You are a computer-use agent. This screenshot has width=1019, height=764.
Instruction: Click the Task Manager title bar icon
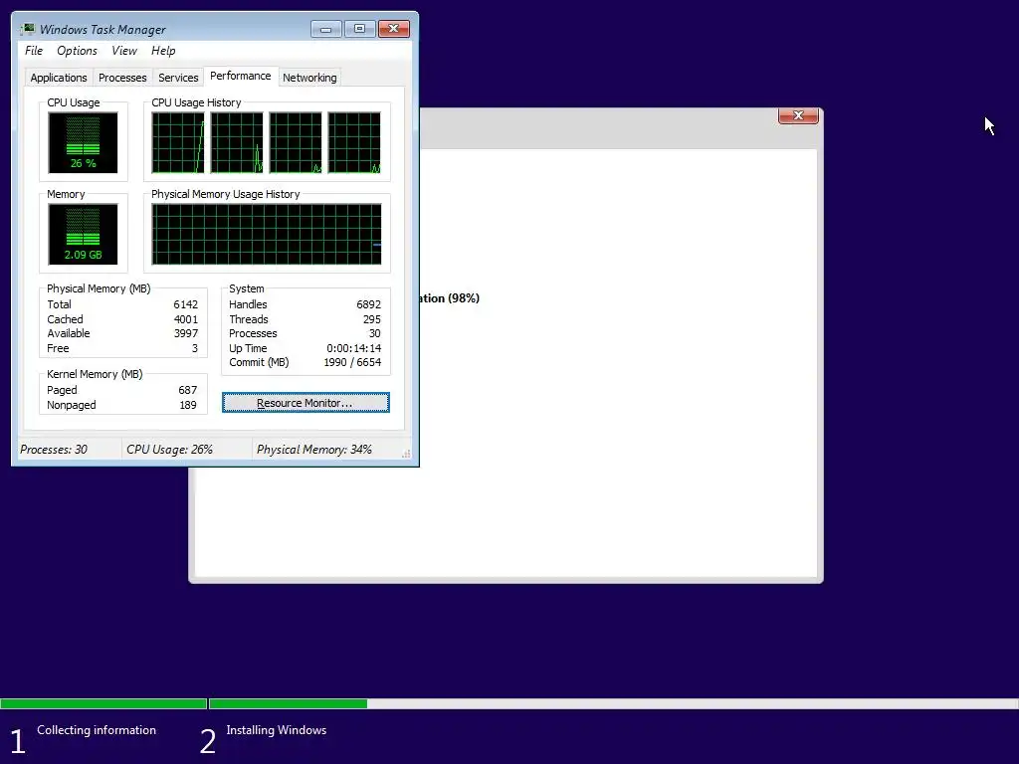coord(28,29)
